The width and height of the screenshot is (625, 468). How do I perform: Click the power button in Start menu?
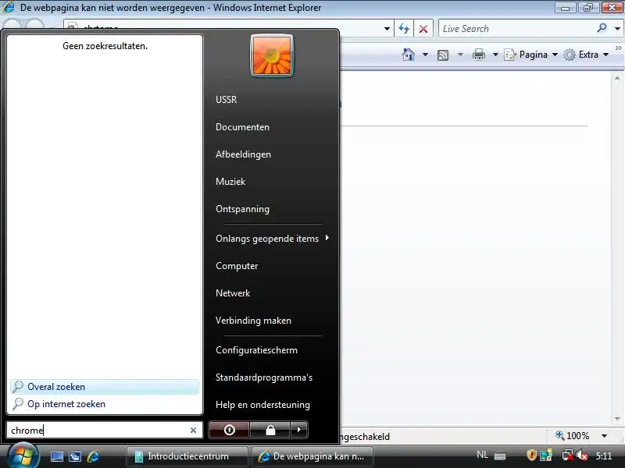229,430
